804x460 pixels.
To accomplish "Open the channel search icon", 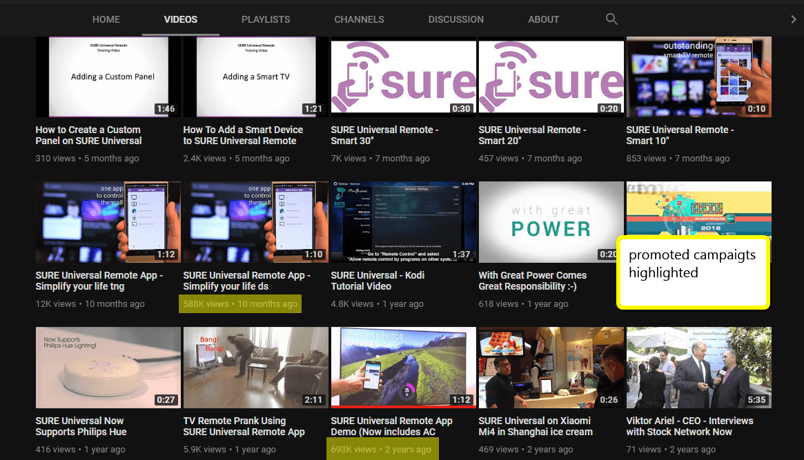I will pos(611,19).
